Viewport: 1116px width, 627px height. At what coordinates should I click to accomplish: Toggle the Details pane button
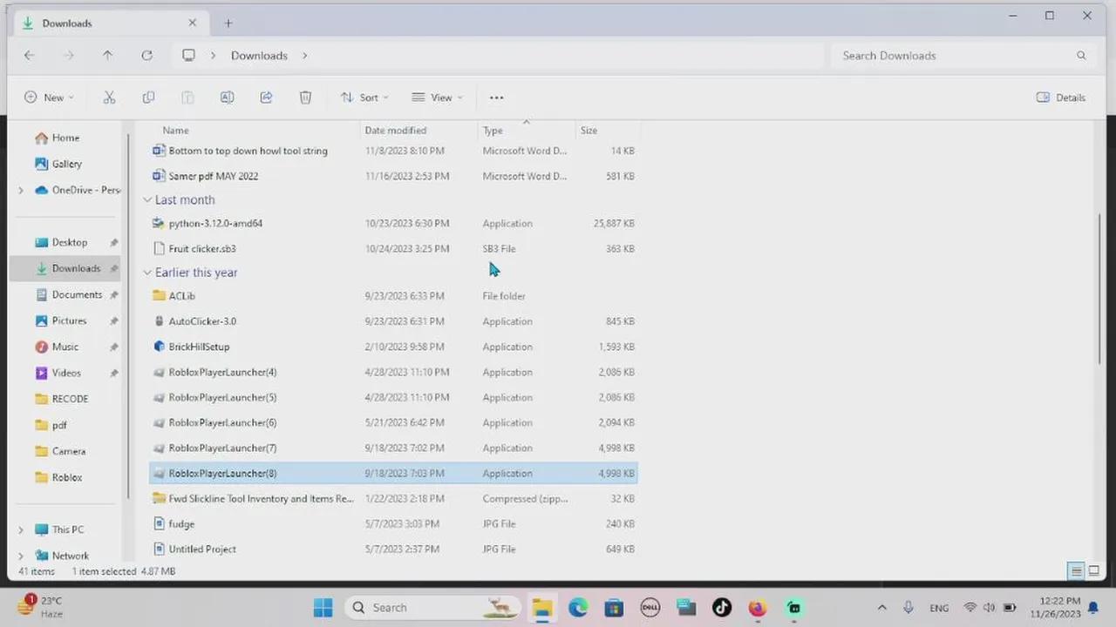pos(1061,98)
